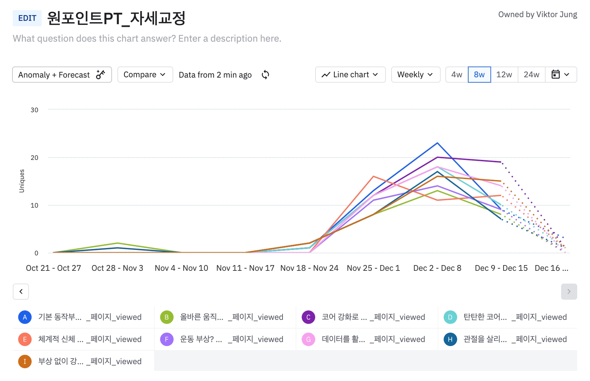Open the calendar date range picker

tap(560, 75)
